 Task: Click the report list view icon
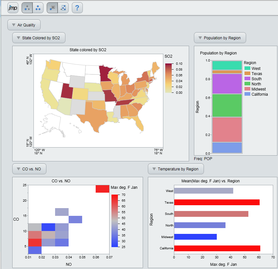coord(52,8)
